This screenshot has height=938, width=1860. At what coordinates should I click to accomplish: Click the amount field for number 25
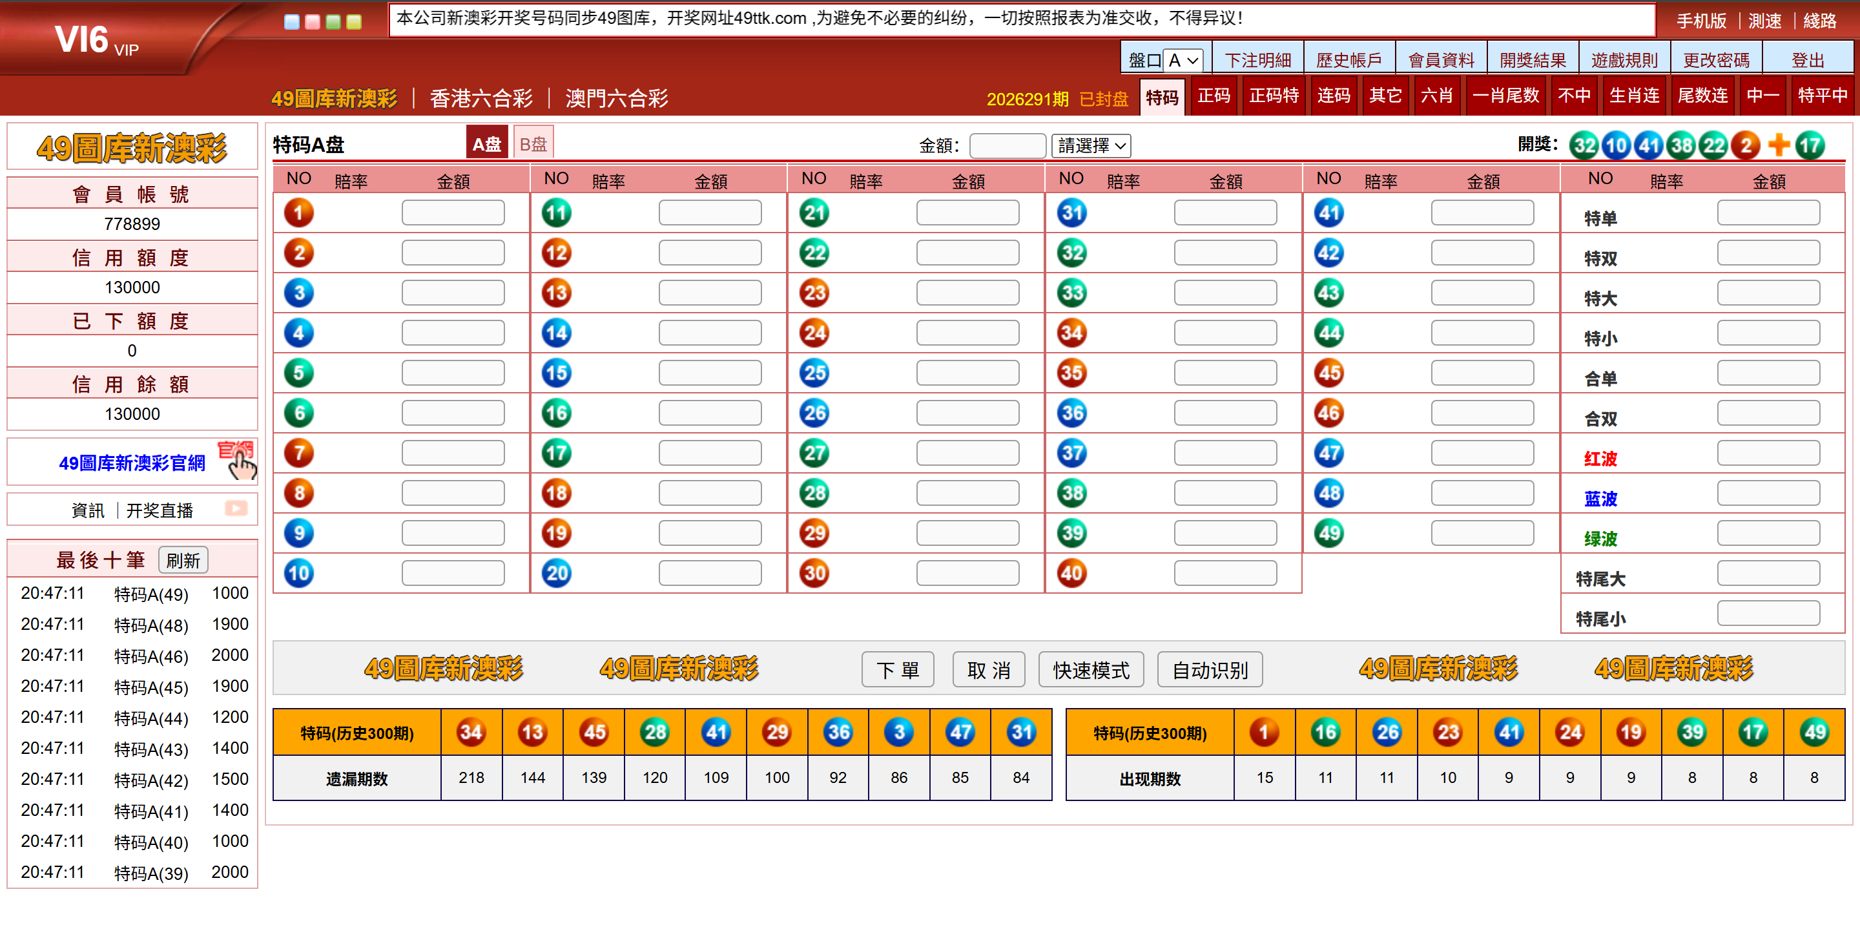click(967, 373)
